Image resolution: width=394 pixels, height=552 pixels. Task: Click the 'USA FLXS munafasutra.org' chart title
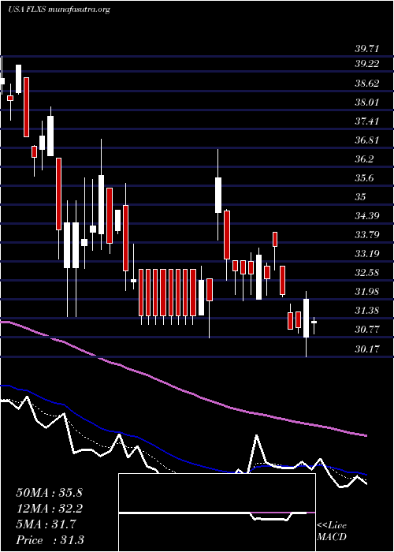59,9
